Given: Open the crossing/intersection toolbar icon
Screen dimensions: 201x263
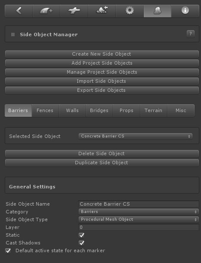Looking at the screenshot, I should (x=74, y=11).
